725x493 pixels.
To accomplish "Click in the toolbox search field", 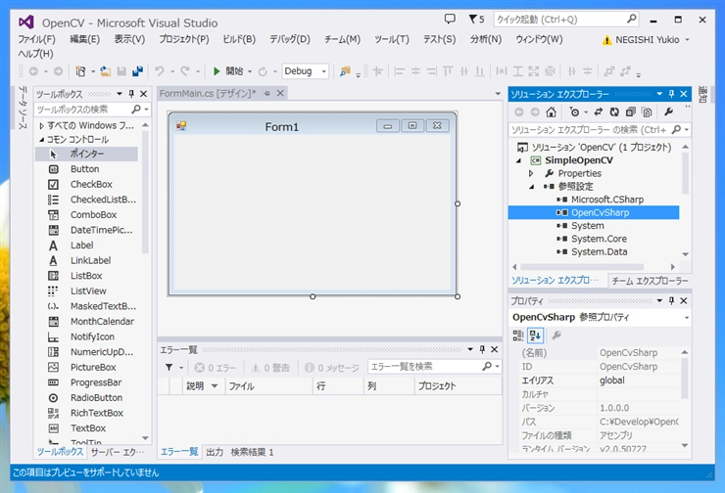I will coord(83,110).
